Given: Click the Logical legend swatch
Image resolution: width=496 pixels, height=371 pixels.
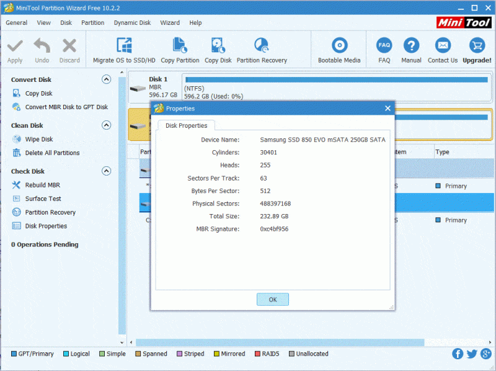Looking at the screenshot, I should coord(66,354).
